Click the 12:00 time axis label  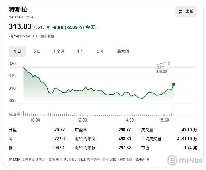click(82, 120)
